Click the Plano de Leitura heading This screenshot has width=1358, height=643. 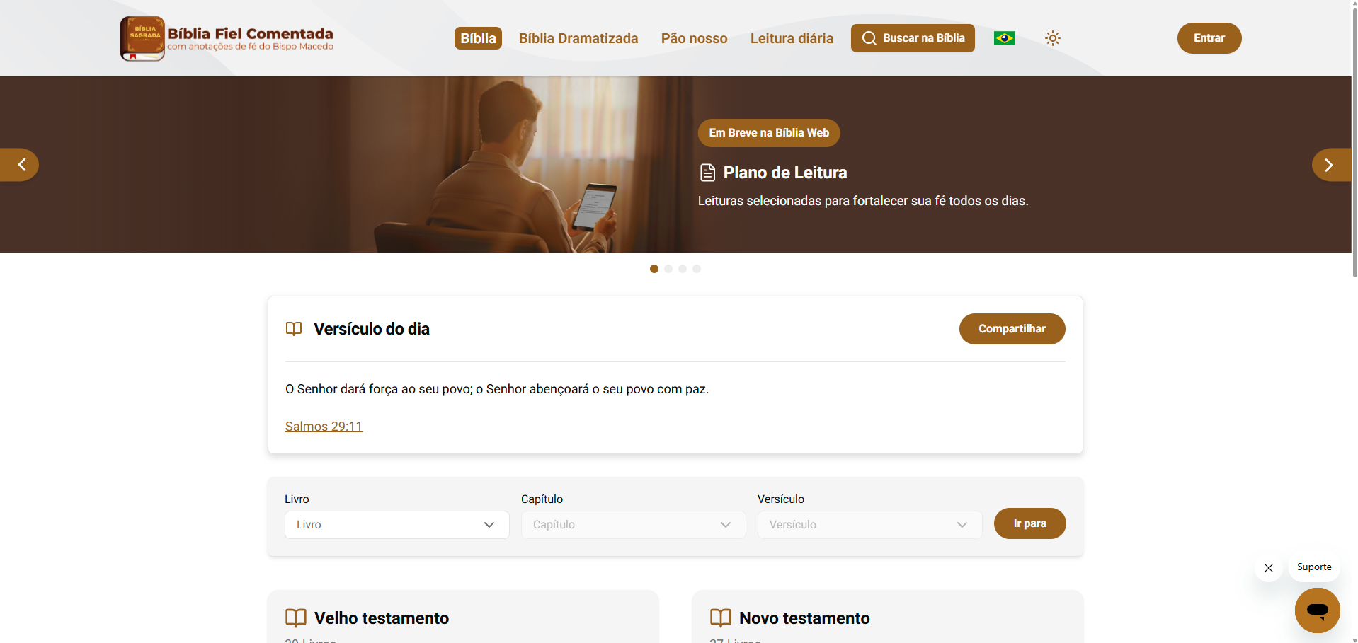coord(784,173)
